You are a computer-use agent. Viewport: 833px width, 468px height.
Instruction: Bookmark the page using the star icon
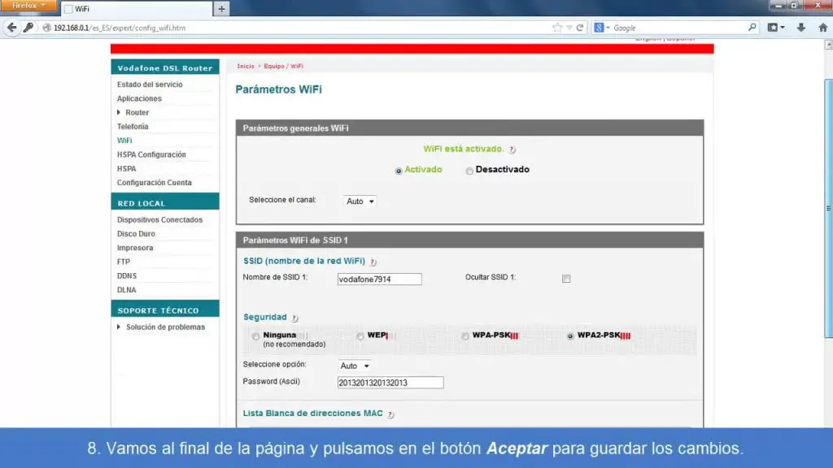click(557, 27)
